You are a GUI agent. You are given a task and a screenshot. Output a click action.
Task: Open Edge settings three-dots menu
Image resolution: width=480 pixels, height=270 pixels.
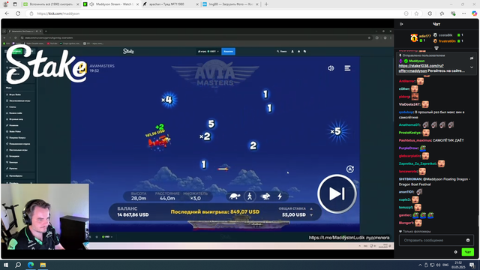[463, 13]
